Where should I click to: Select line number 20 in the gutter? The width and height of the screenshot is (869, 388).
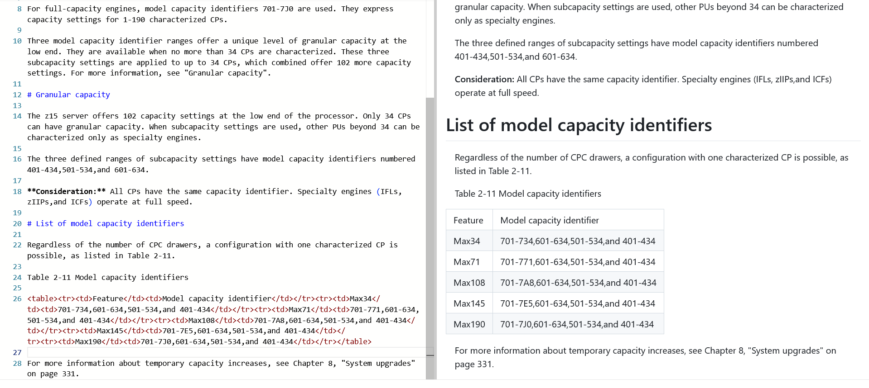pos(17,223)
